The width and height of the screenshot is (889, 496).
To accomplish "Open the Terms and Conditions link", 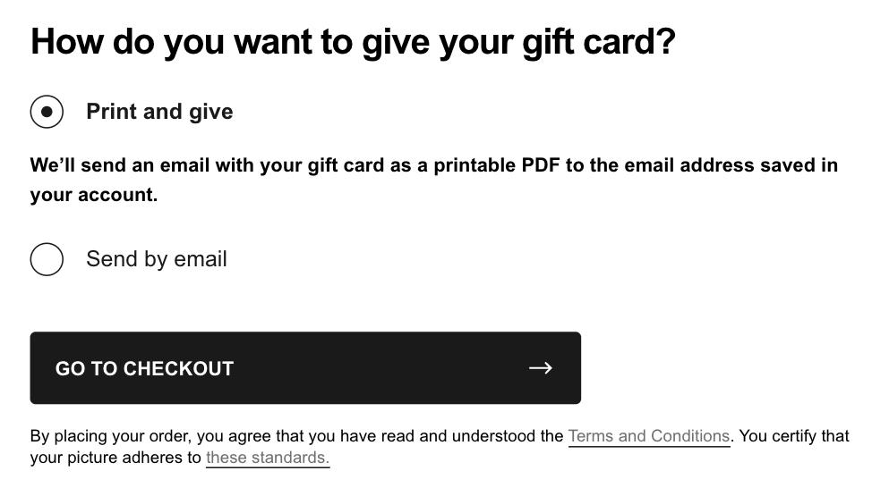I will (649, 436).
